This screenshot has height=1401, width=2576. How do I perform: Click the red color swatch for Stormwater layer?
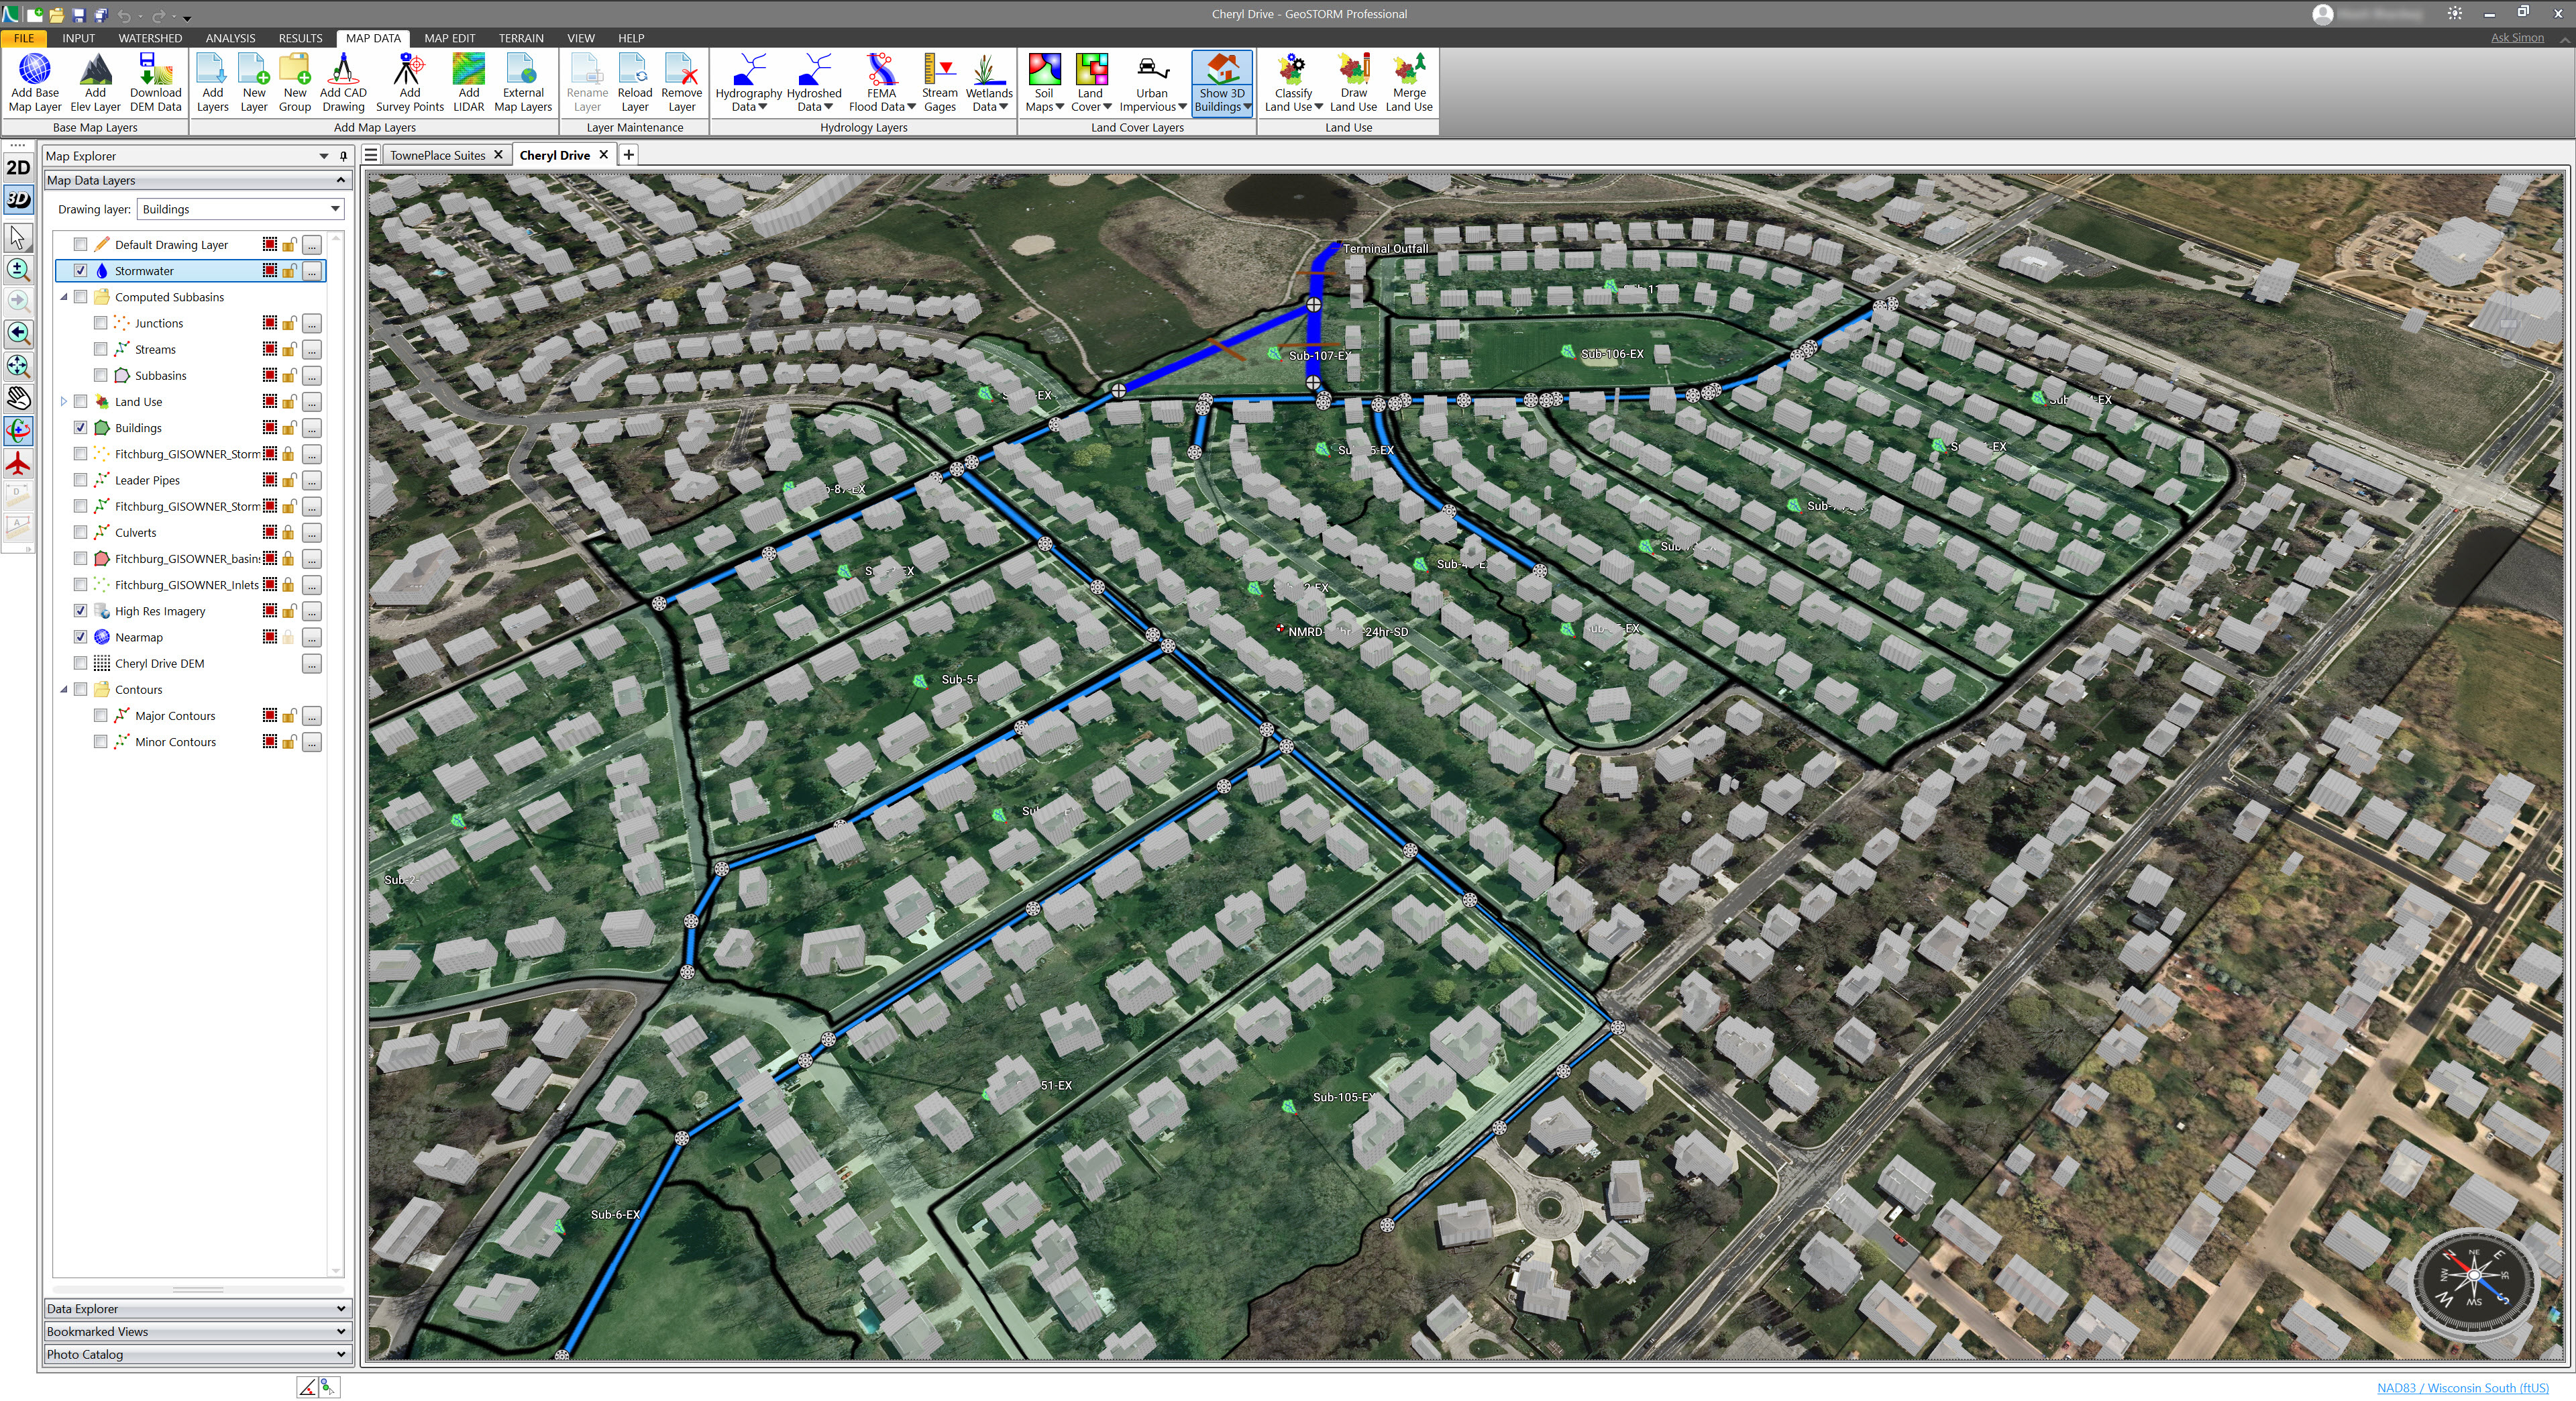point(269,271)
